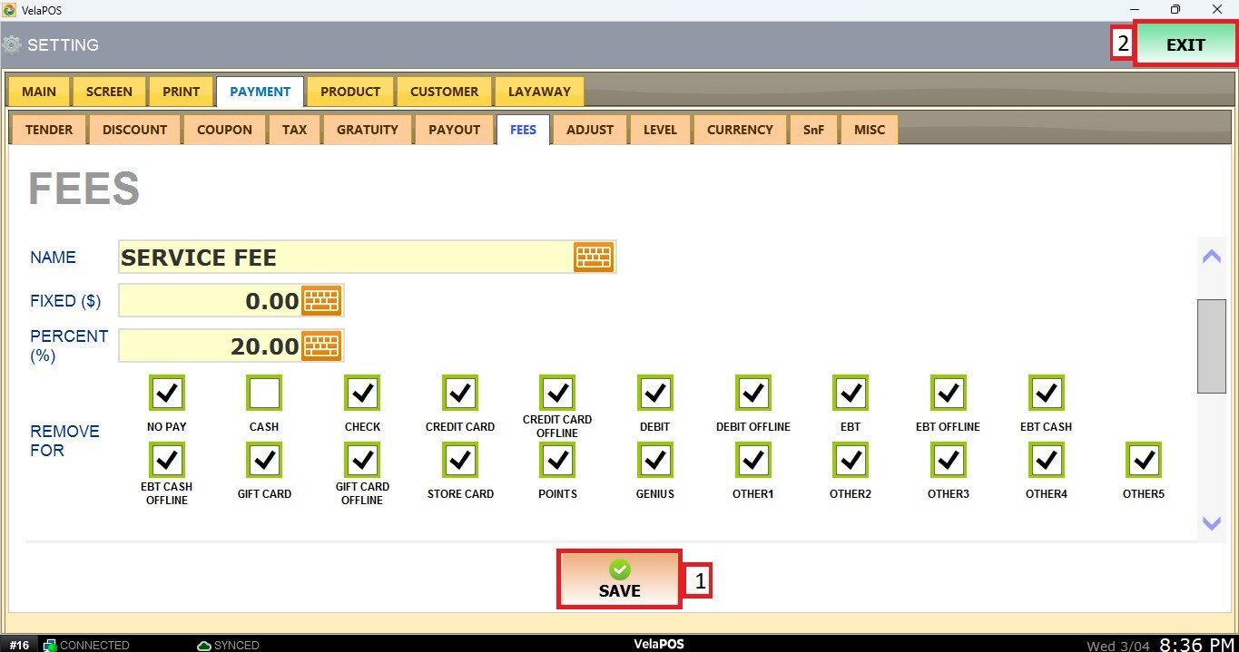Click the CONNECTED status icon

(50, 645)
